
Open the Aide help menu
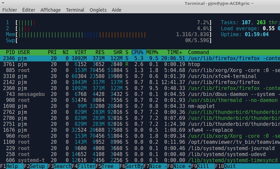[x=116, y=10]
